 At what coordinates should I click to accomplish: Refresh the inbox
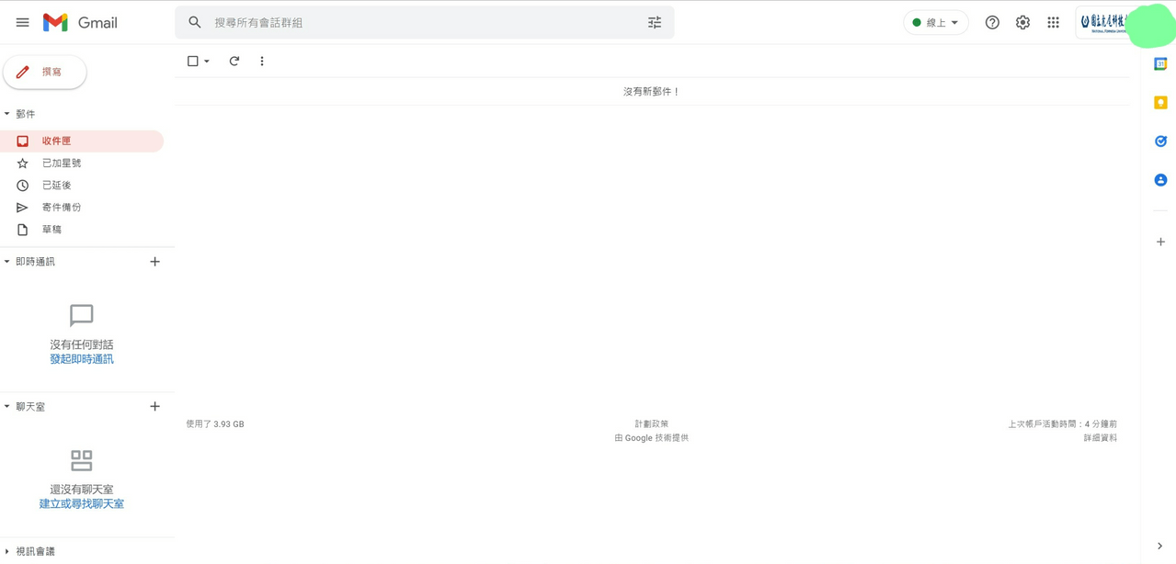(234, 61)
